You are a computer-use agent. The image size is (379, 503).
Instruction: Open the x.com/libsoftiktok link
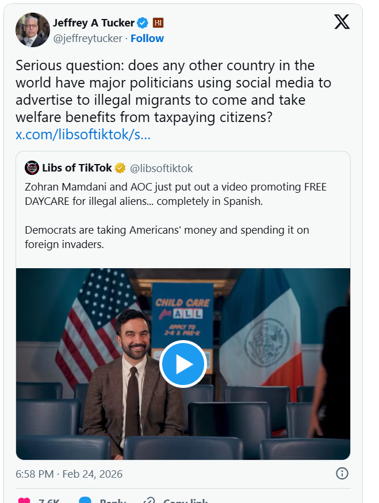point(83,135)
